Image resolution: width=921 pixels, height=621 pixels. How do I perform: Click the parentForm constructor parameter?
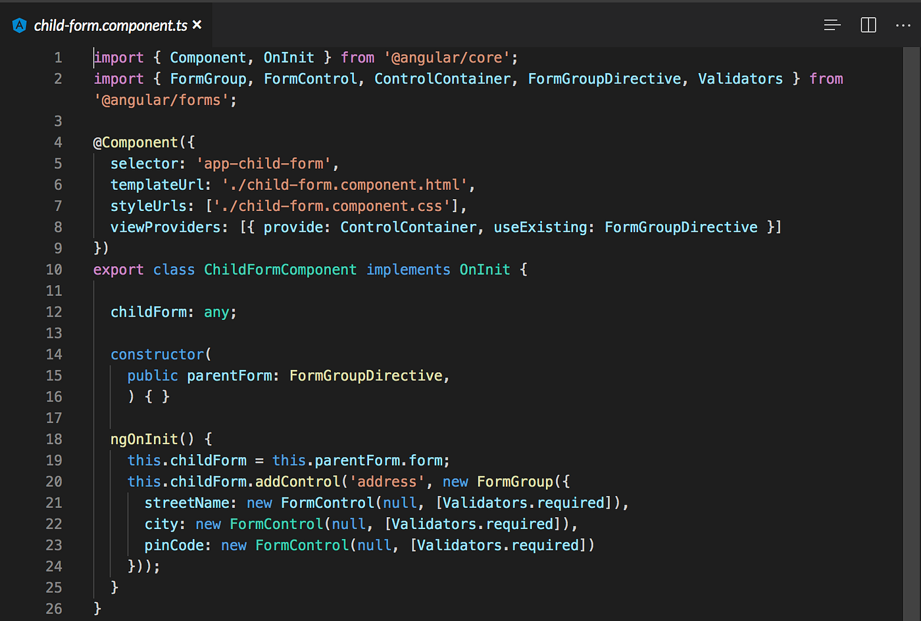[229, 375]
